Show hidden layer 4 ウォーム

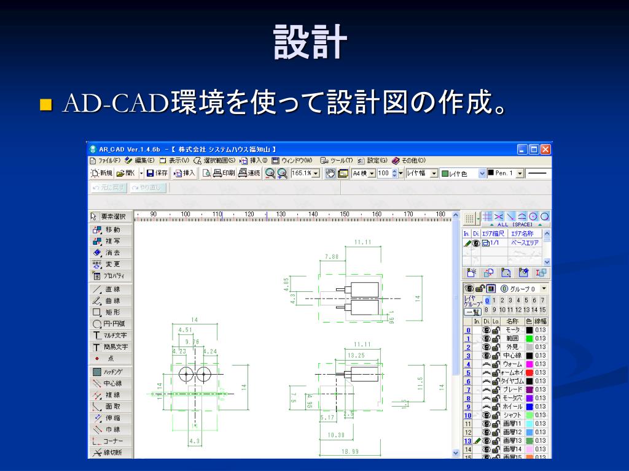tap(486, 364)
